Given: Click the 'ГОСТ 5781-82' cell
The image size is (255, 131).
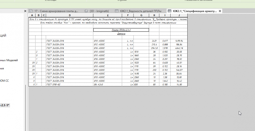Looking at the screenshot, I should click(70, 84).
